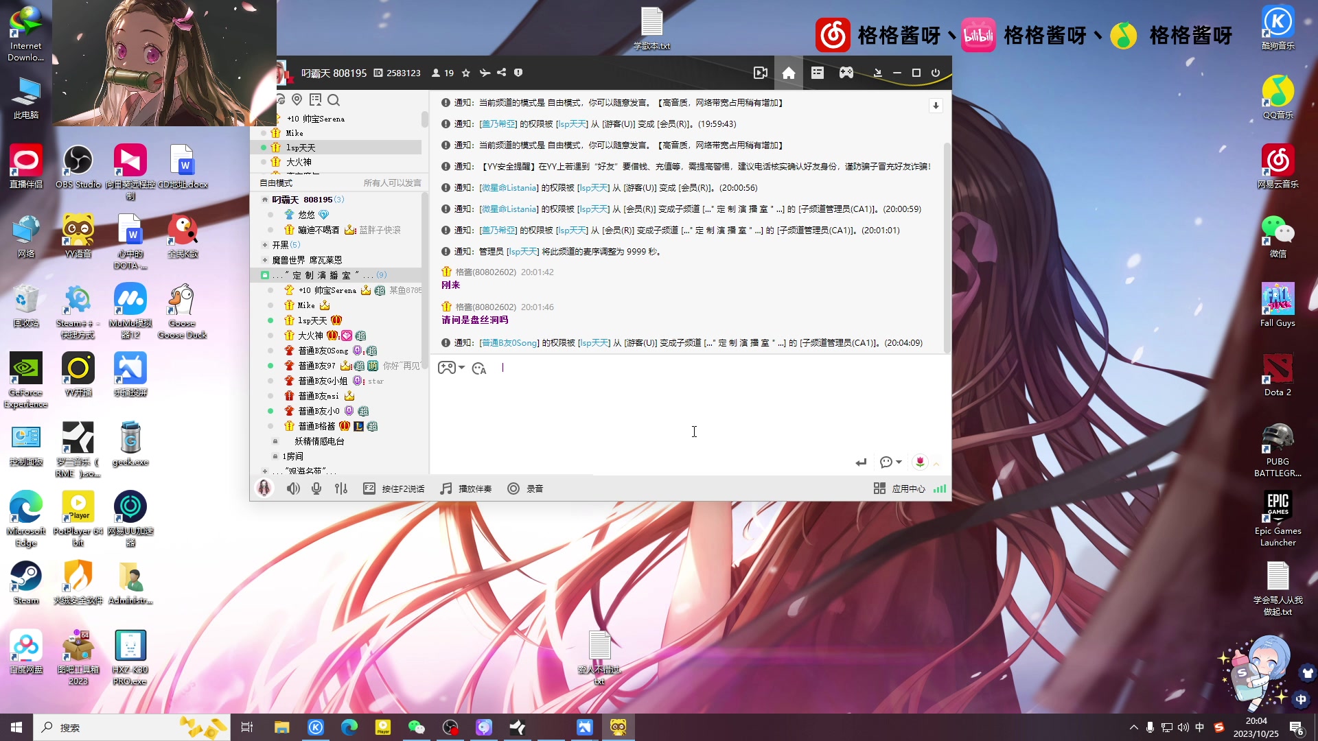Open the game controller tab in YY header
This screenshot has height=741, width=1318.
[x=846, y=73]
